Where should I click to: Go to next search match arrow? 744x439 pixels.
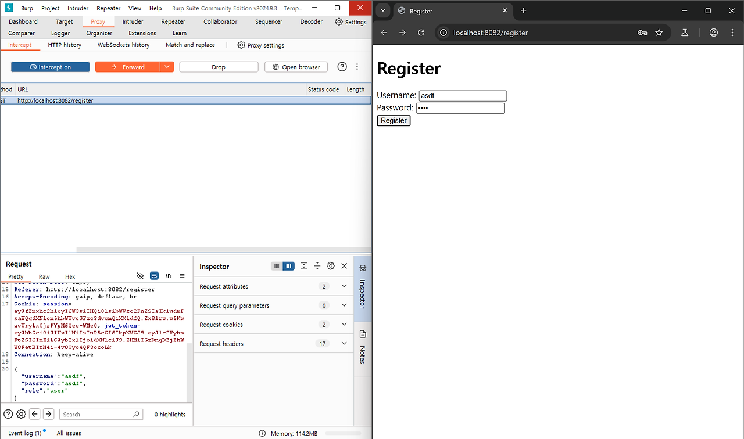coord(49,414)
